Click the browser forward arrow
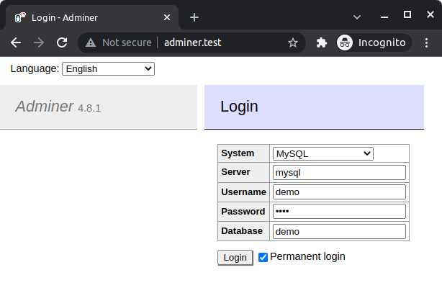442x288 pixels. (39, 42)
